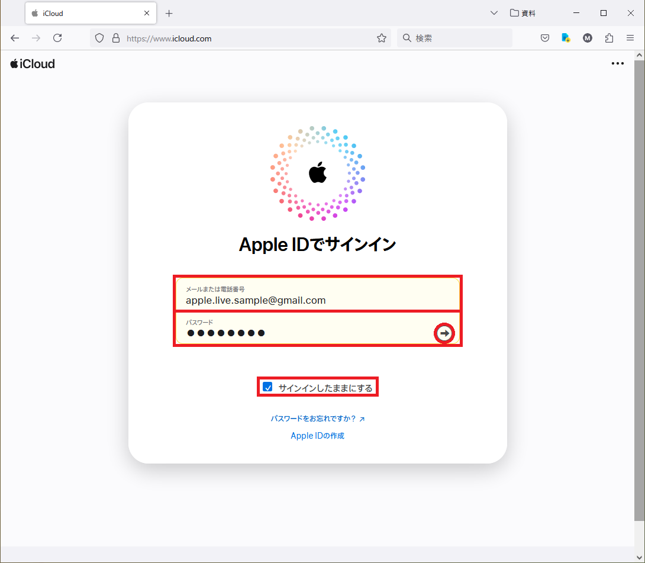Open a new tab with plus button
Image resolution: width=645 pixels, height=563 pixels.
[169, 14]
